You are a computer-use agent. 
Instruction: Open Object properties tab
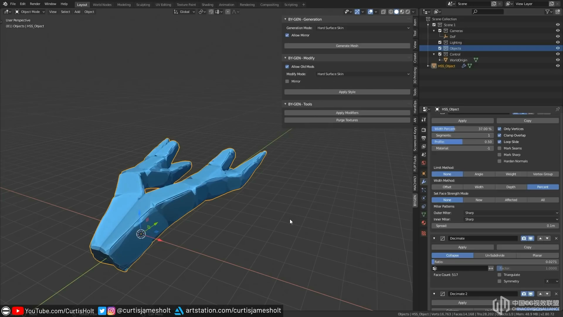[x=424, y=173]
